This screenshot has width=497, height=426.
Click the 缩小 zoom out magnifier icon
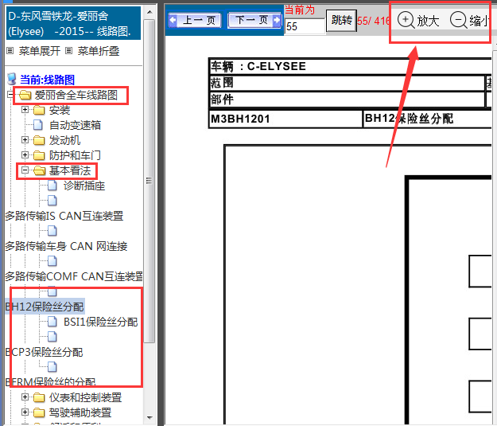(458, 20)
